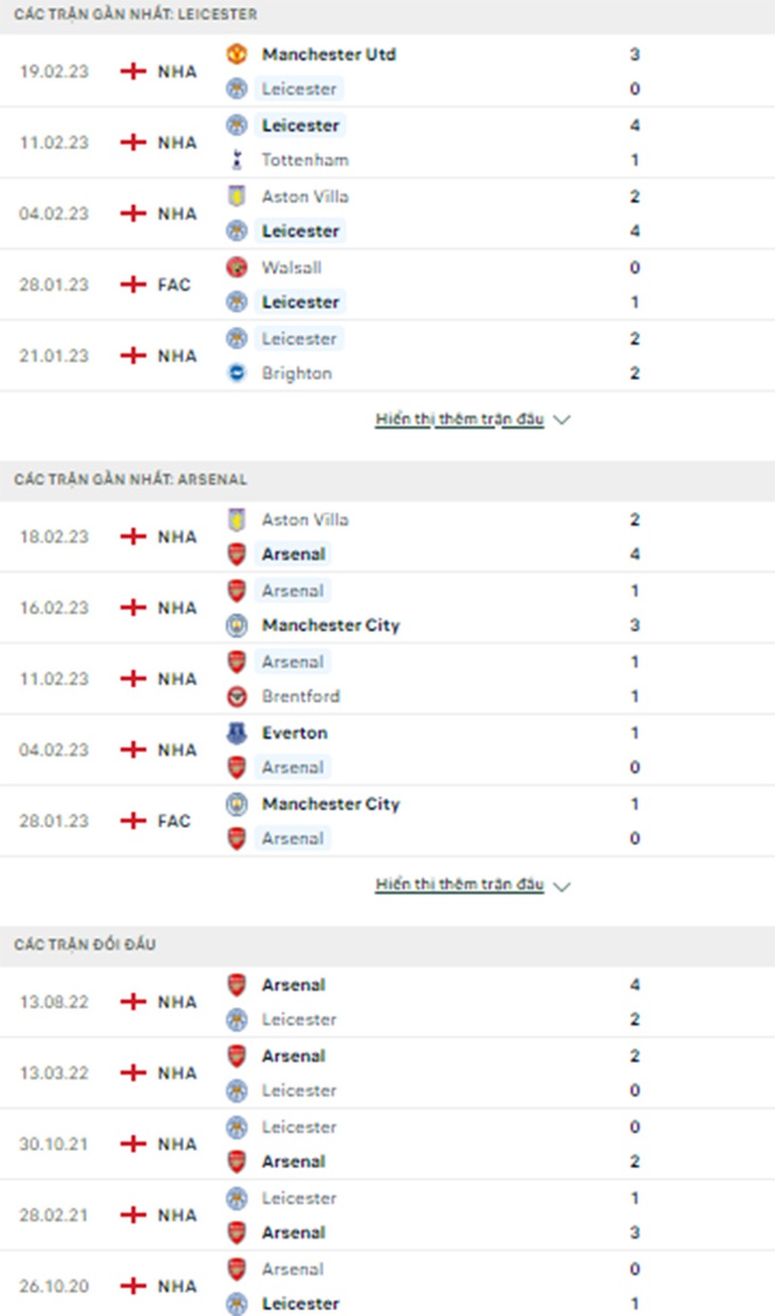This screenshot has width=775, height=1316.
Task: Click the Everton club crest icon
Action: pos(236,734)
